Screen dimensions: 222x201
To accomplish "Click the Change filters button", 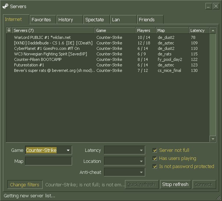I will click(25, 184).
